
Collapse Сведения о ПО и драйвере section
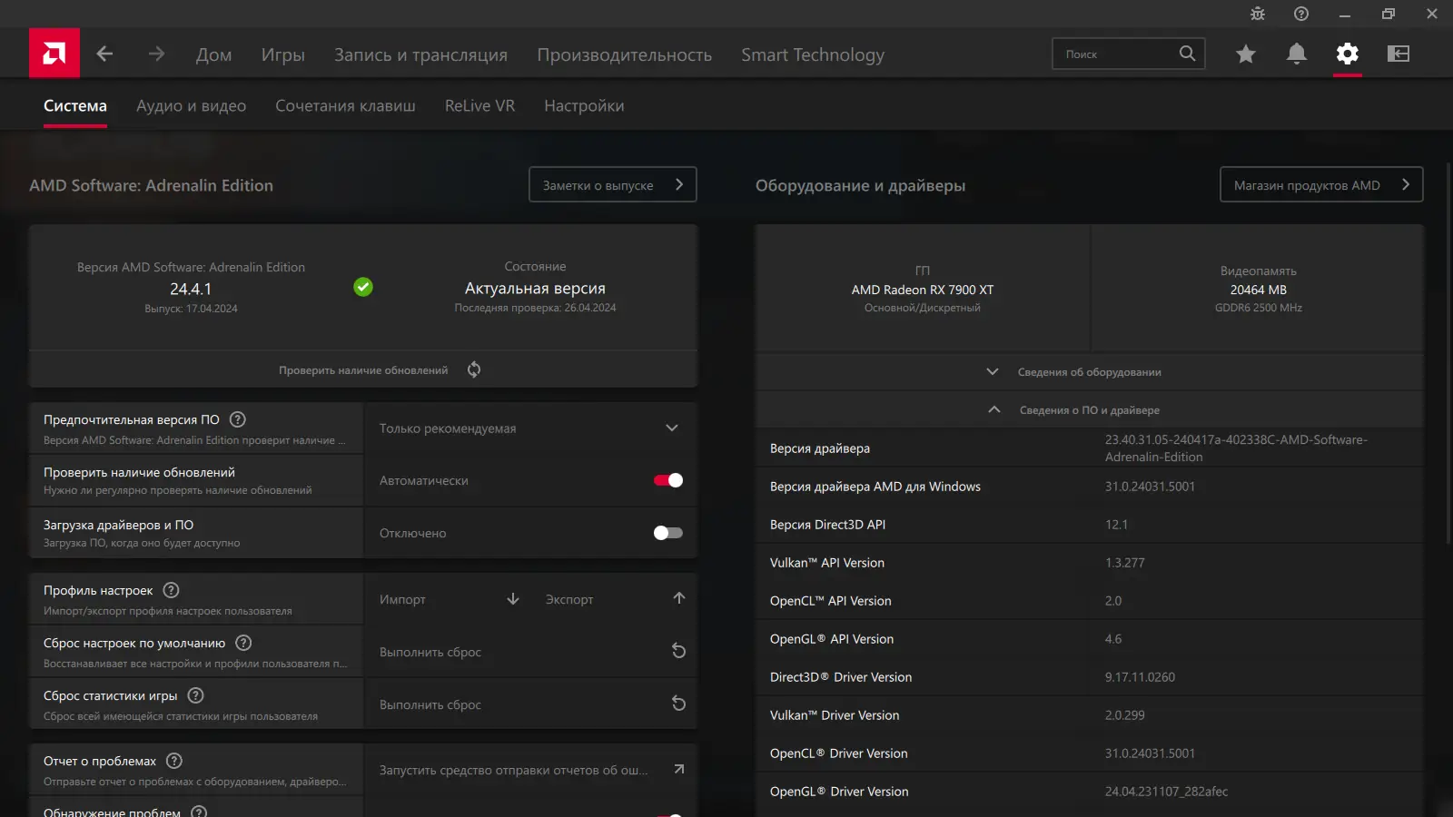coord(1089,410)
